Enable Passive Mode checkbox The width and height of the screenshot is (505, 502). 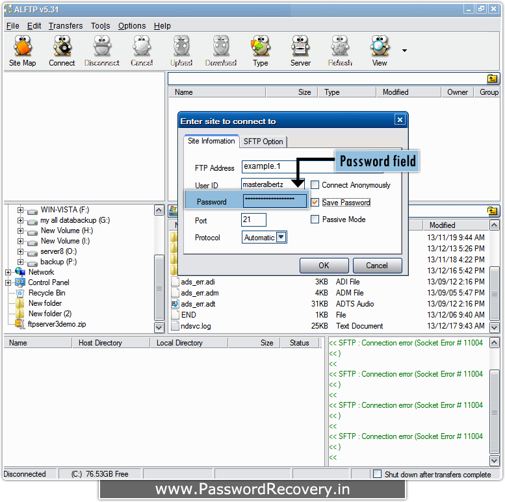(x=315, y=220)
